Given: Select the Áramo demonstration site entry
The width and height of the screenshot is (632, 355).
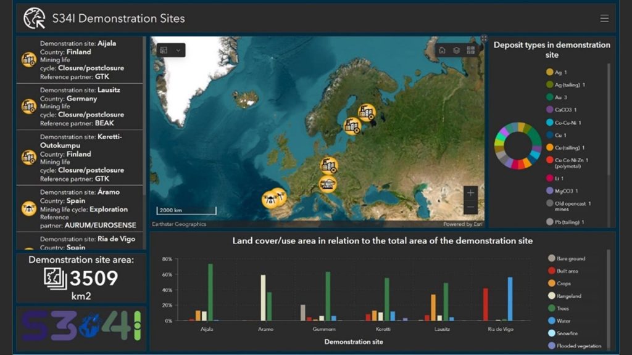Looking at the screenshot, I should pos(79,209).
